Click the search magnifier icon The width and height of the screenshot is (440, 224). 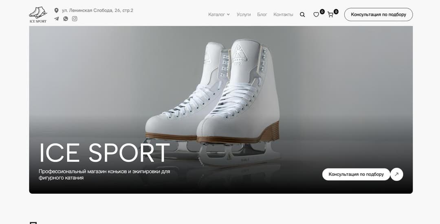pyautogui.click(x=302, y=15)
